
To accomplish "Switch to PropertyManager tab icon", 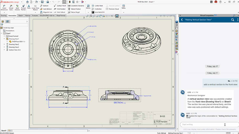I will (8, 22).
